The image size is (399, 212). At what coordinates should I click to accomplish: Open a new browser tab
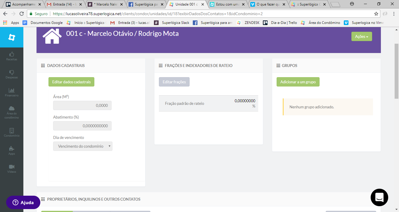click(335, 4)
